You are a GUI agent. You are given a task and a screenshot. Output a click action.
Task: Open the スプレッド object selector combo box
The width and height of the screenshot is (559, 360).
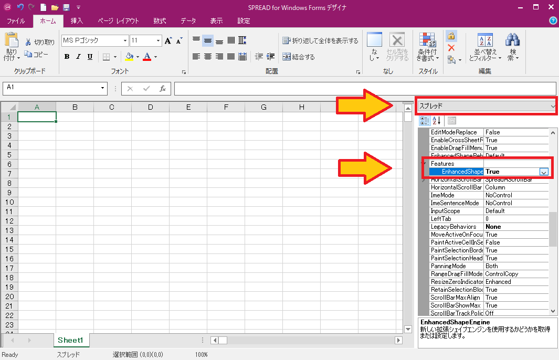tap(487, 106)
